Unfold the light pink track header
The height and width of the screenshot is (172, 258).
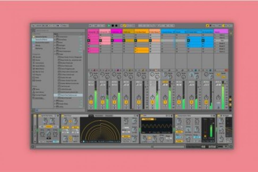point(109,32)
